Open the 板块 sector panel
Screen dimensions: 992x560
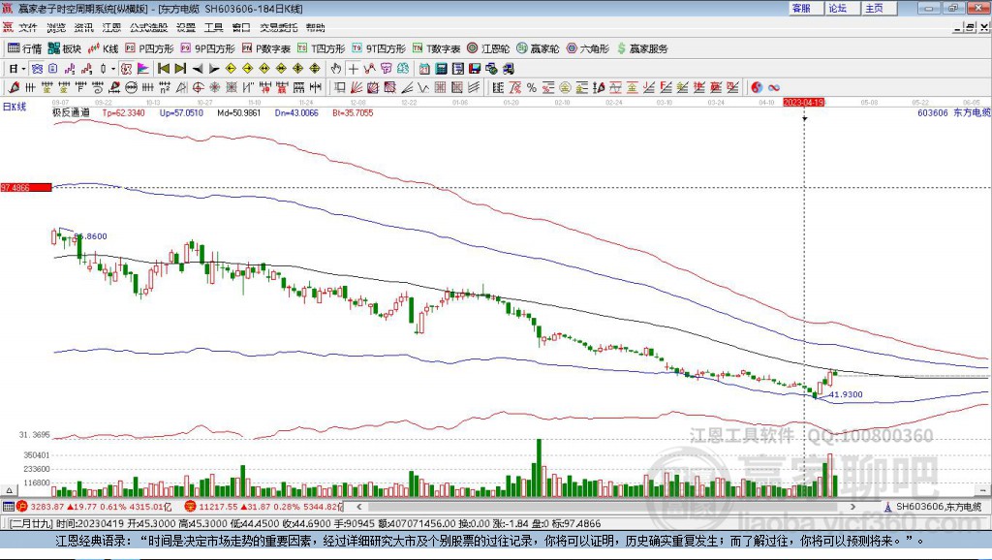(65, 47)
